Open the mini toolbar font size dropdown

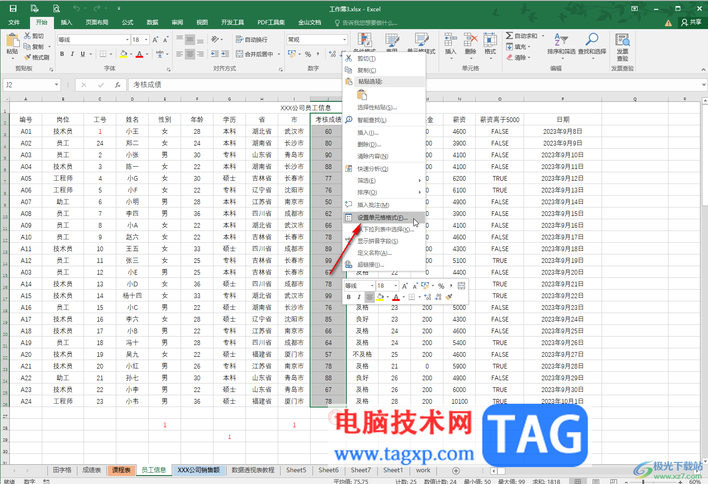tap(396, 285)
